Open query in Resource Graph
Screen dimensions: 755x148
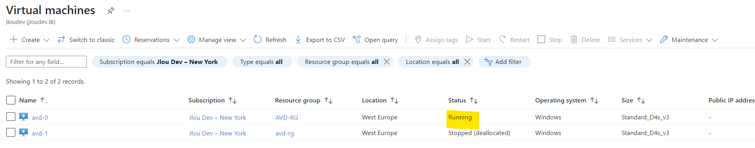[381, 40]
